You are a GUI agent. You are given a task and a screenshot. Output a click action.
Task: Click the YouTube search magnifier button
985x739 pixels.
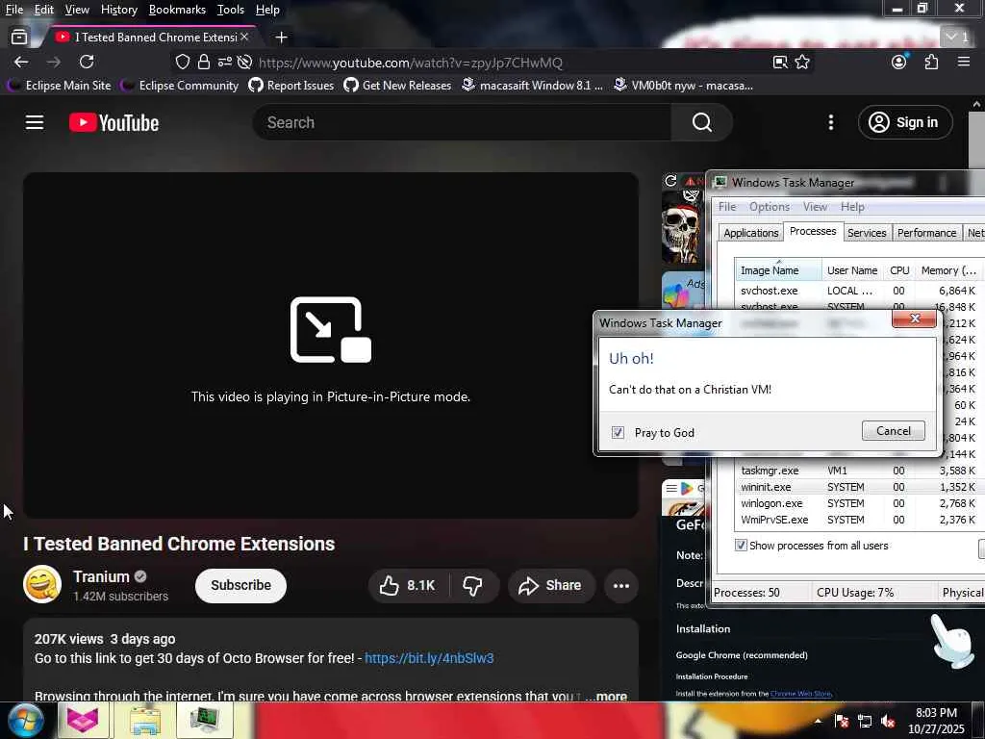[701, 122]
